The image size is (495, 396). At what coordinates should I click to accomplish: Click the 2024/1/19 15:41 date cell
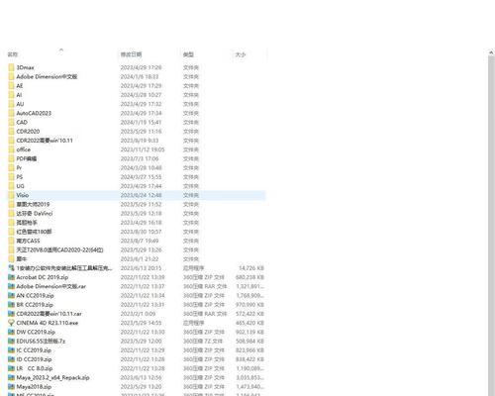[141, 123]
